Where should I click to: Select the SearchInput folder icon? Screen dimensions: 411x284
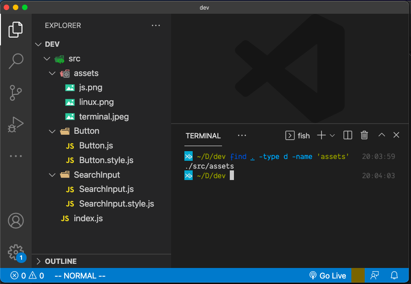(x=65, y=175)
